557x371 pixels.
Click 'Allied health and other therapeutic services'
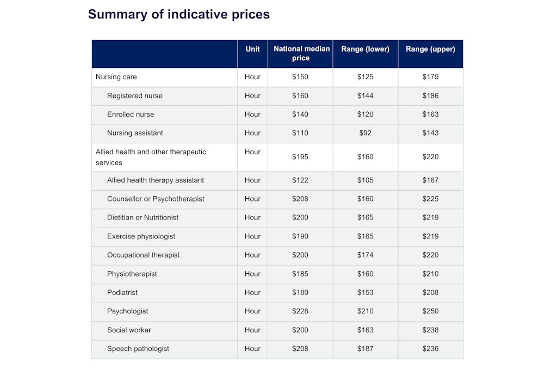coord(151,157)
